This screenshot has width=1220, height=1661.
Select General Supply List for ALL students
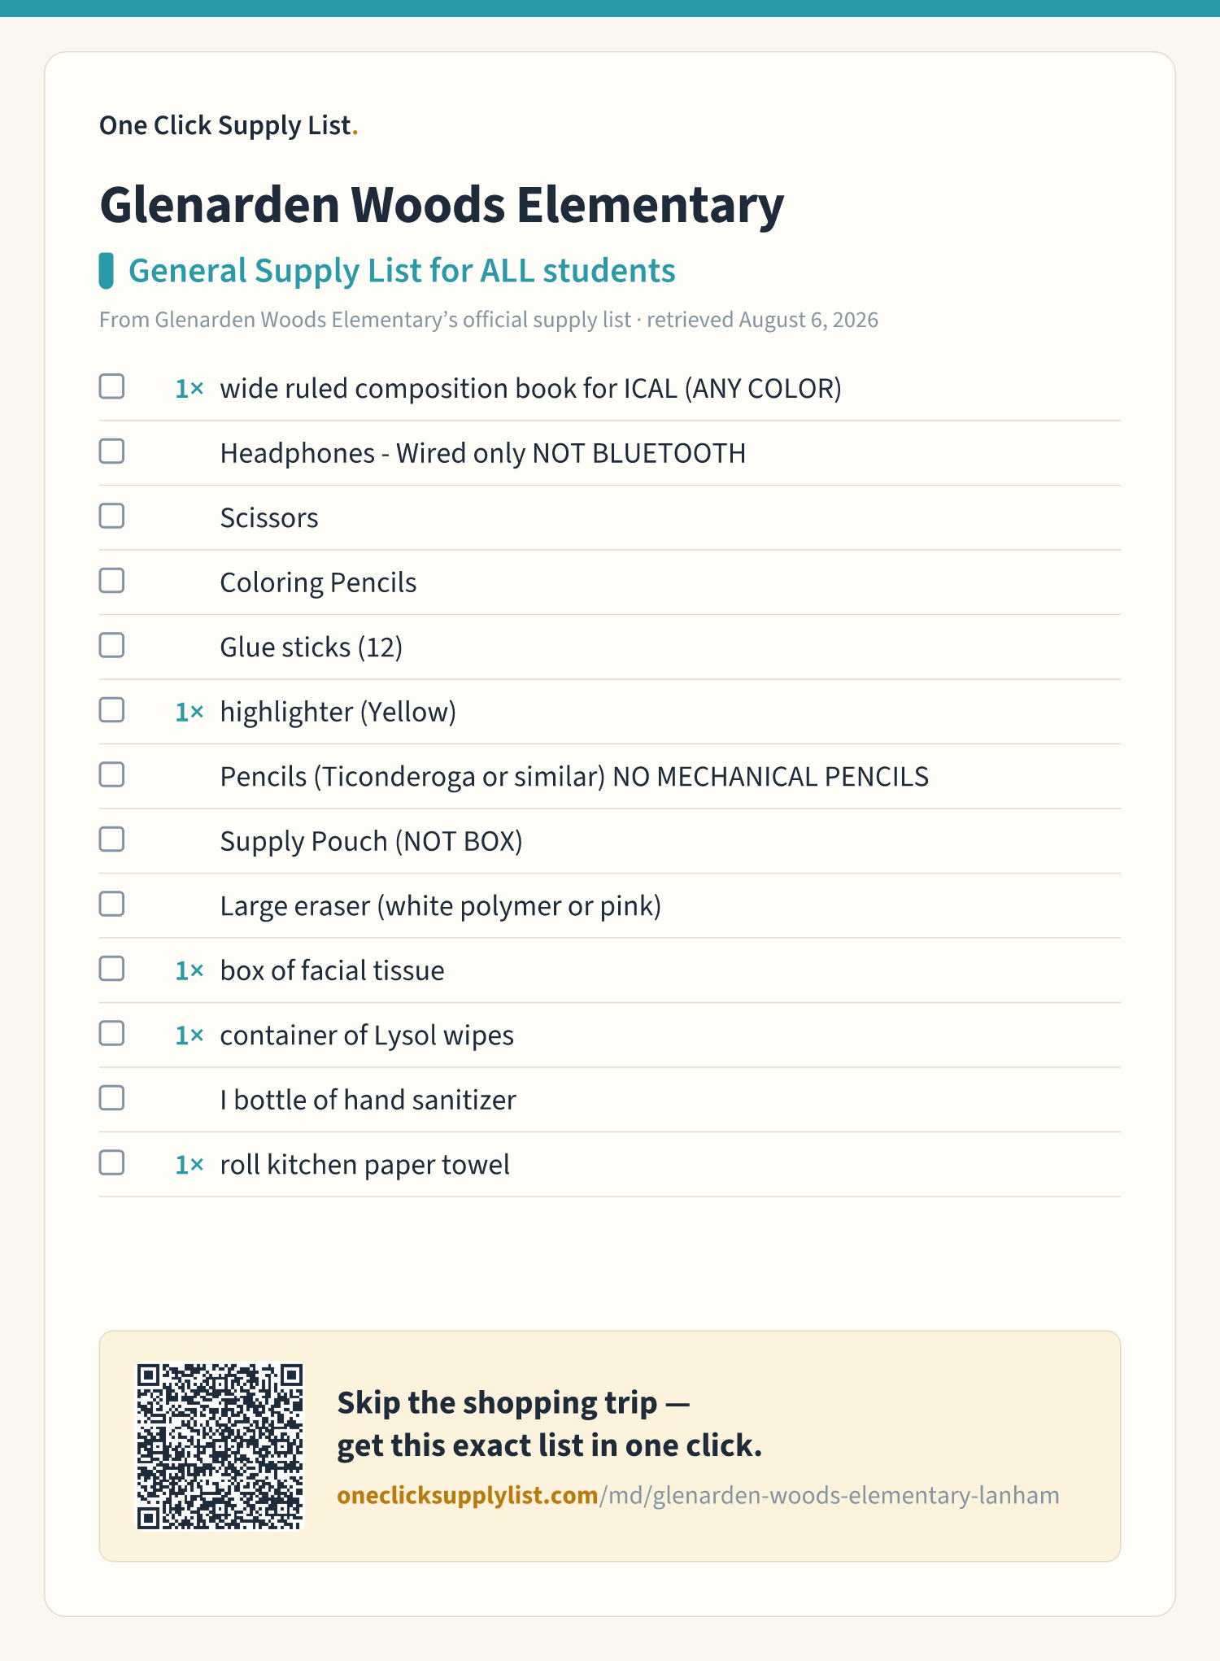pos(402,271)
